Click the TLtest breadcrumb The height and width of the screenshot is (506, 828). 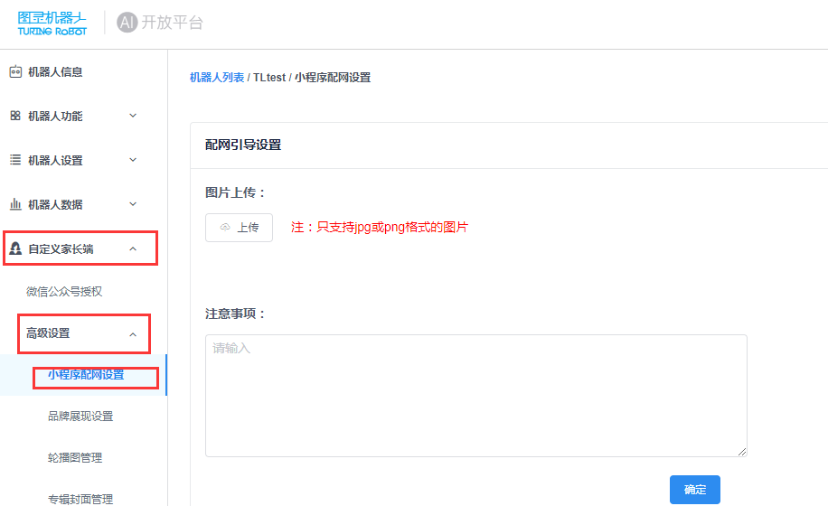(x=269, y=78)
